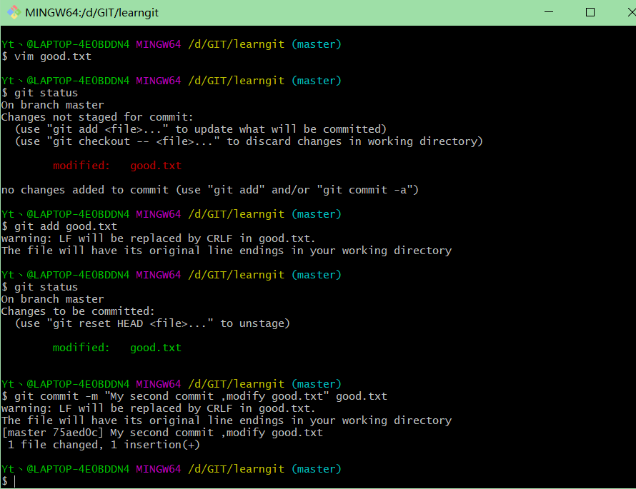The image size is (636, 489).
Task: Click the green "modified: good.txt" line
Action: point(117,348)
